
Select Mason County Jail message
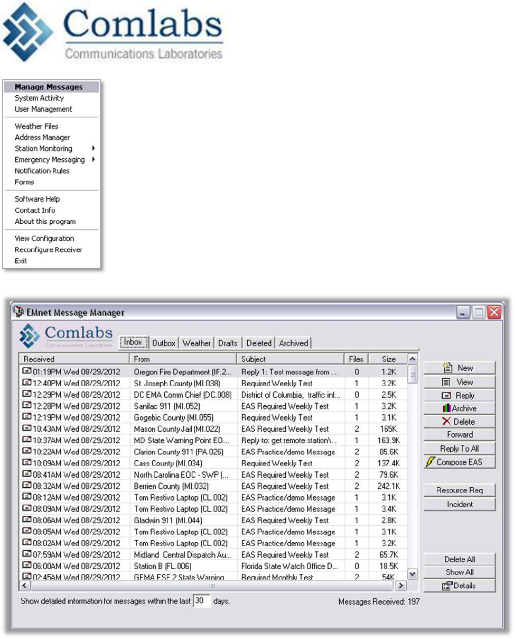point(213,429)
